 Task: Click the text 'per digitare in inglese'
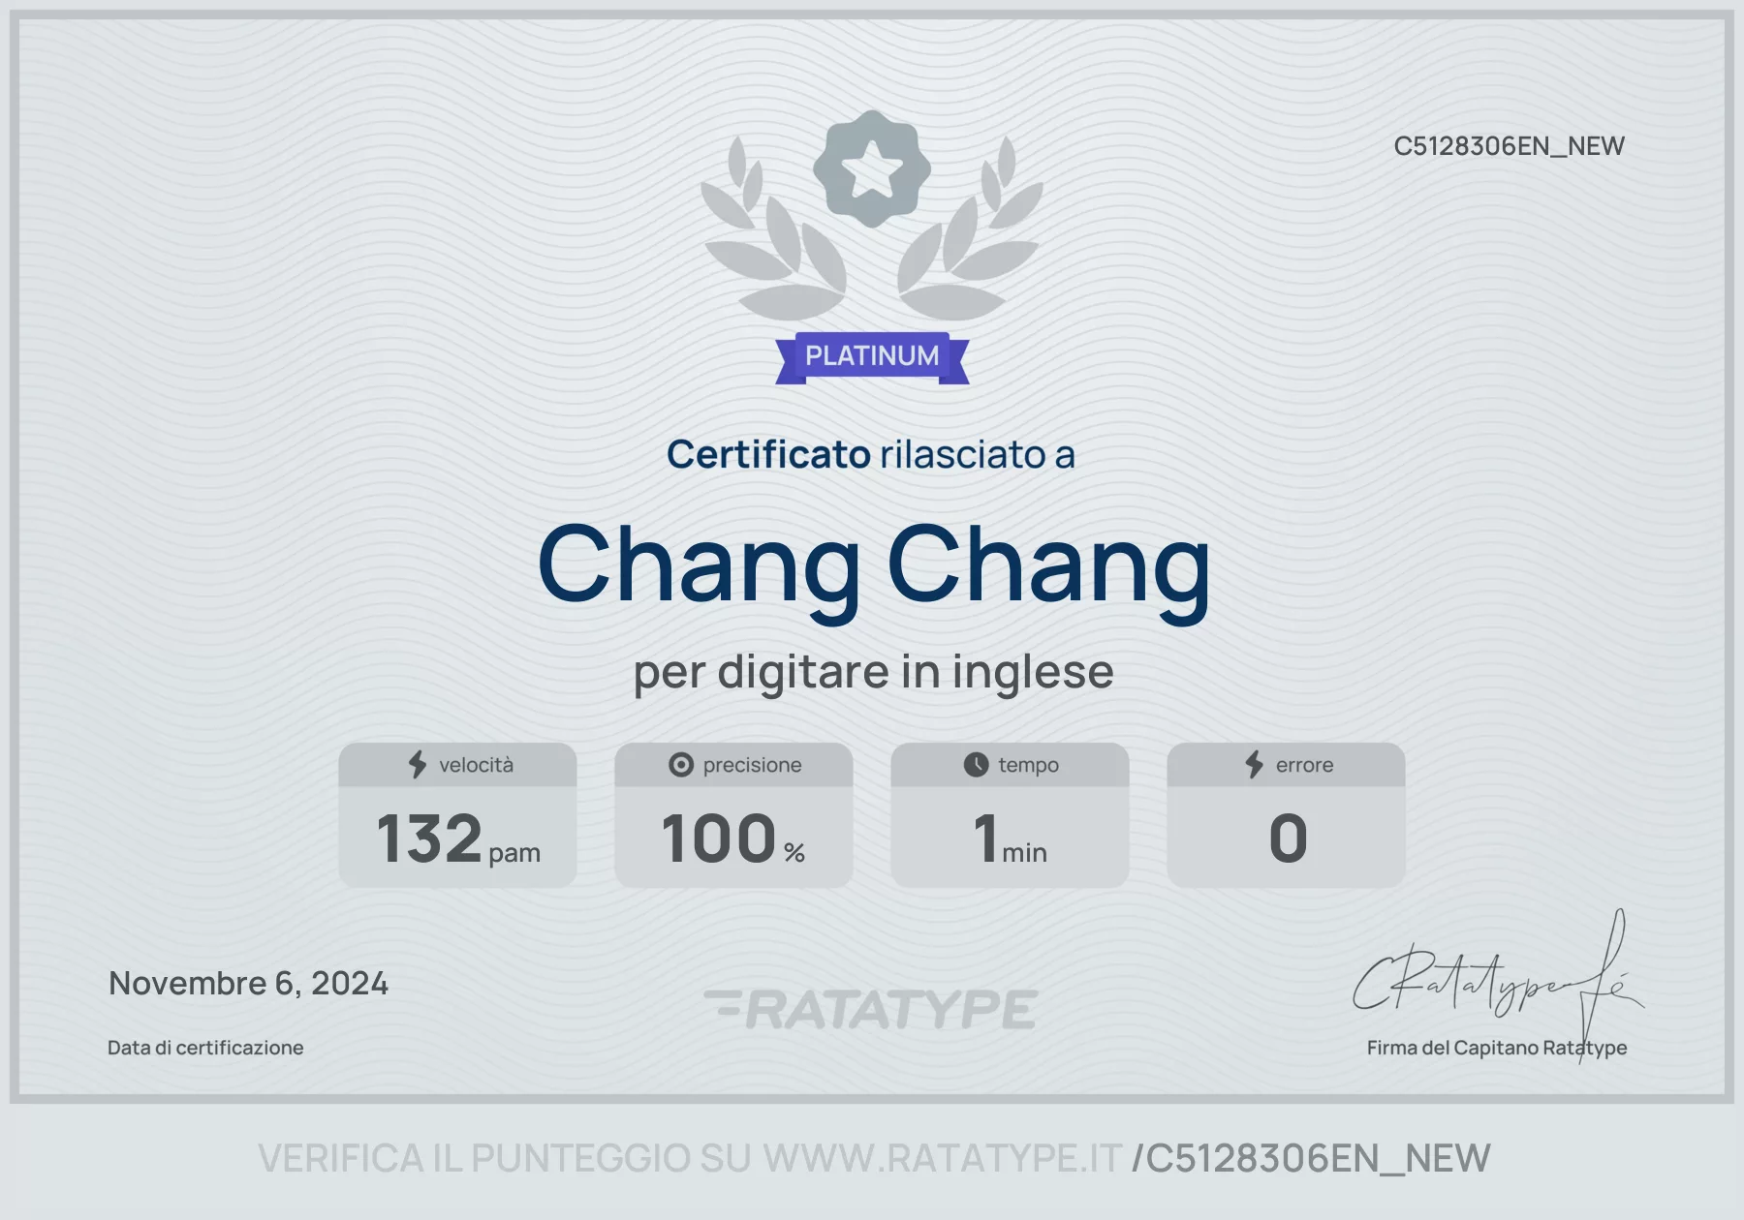tap(873, 673)
